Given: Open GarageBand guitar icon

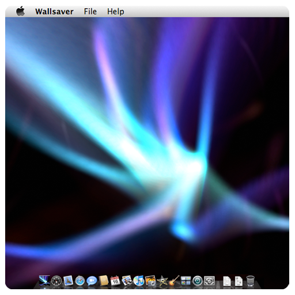Looking at the screenshot, I should click(174, 281).
